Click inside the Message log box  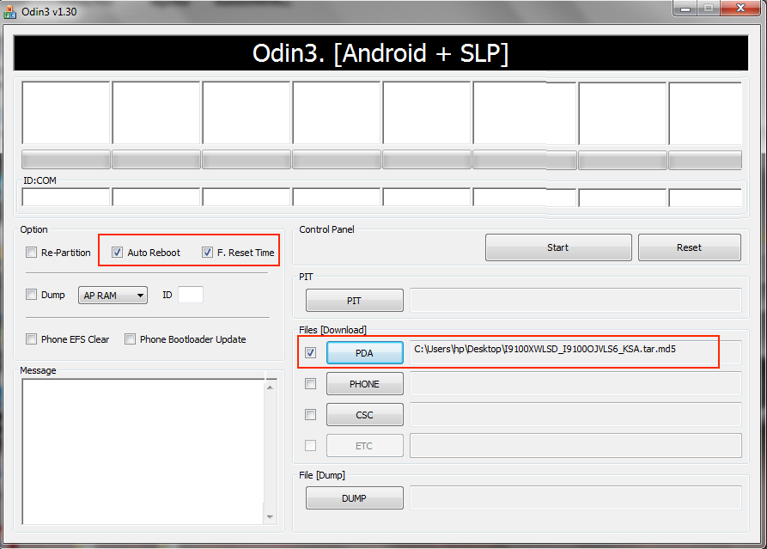pyautogui.click(x=143, y=452)
